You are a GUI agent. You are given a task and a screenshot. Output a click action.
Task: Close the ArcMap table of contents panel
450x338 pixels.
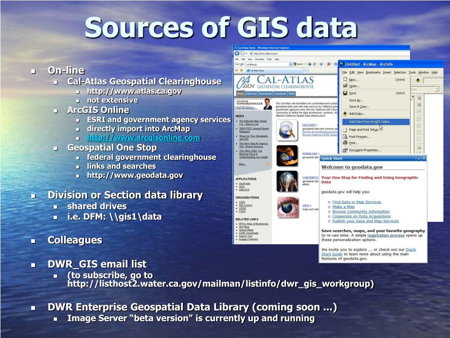(413, 96)
